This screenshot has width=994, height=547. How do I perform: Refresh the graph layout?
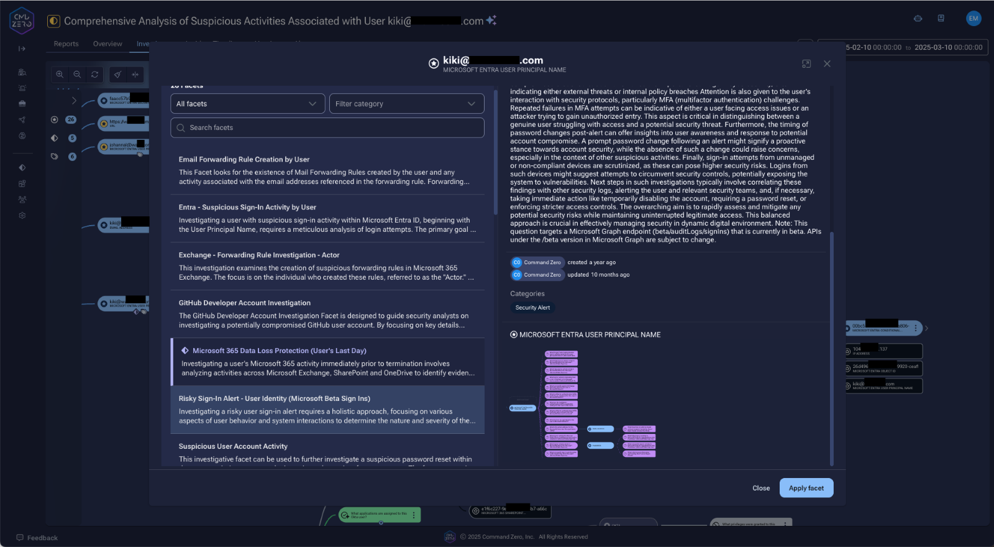pyautogui.click(x=94, y=75)
